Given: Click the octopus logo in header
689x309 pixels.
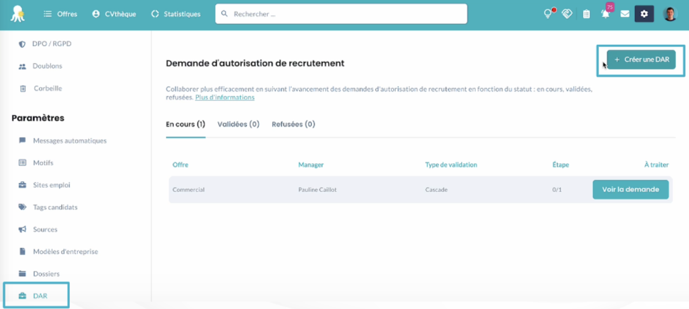Looking at the screenshot, I should [x=17, y=14].
